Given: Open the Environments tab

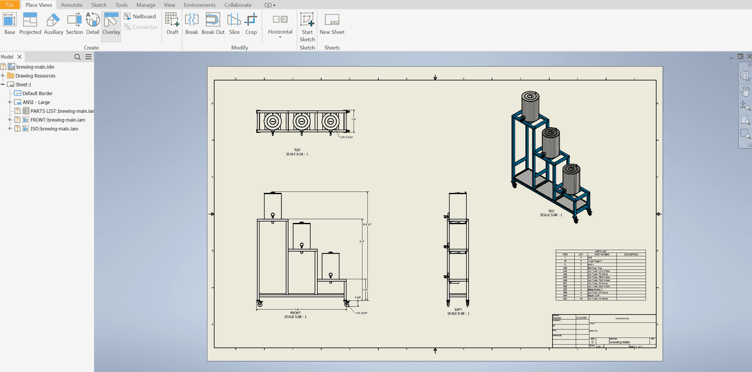Looking at the screenshot, I should point(200,5).
